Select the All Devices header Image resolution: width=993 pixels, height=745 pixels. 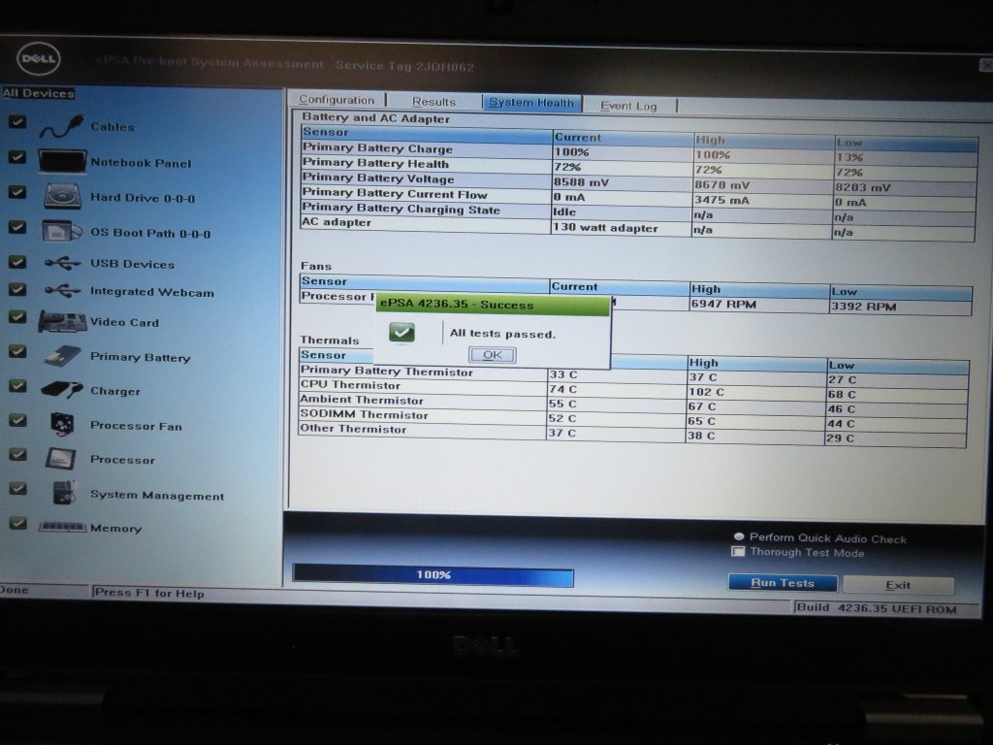coord(38,93)
